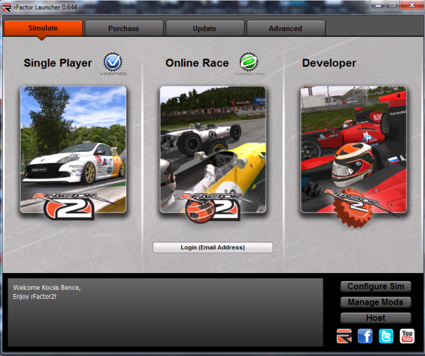Click the "Welcome Kocsis Bence," message text
The width and height of the screenshot is (425, 356).
coord(47,288)
